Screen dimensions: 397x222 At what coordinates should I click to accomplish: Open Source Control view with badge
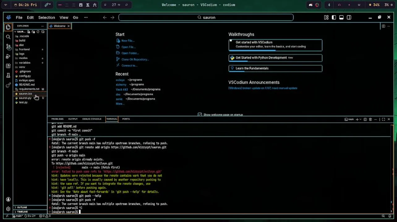click(8, 47)
